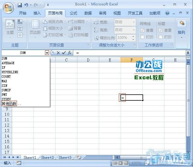Switch to the 视图 (View) tab
The height and width of the screenshot is (167, 193).
pyautogui.click(x=117, y=13)
